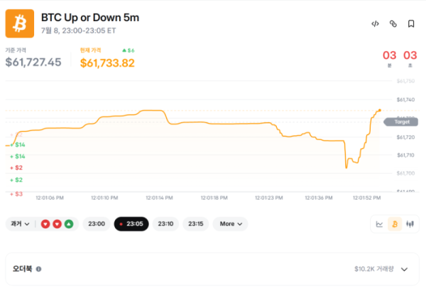Image resolution: width=426 pixels, height=292 pixels.
Task: Click the $10.2K 거래량 volume text
Action: [x=374, y=269]
